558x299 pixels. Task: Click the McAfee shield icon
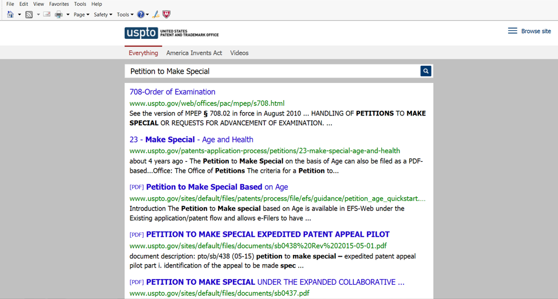tap(166, 14)
